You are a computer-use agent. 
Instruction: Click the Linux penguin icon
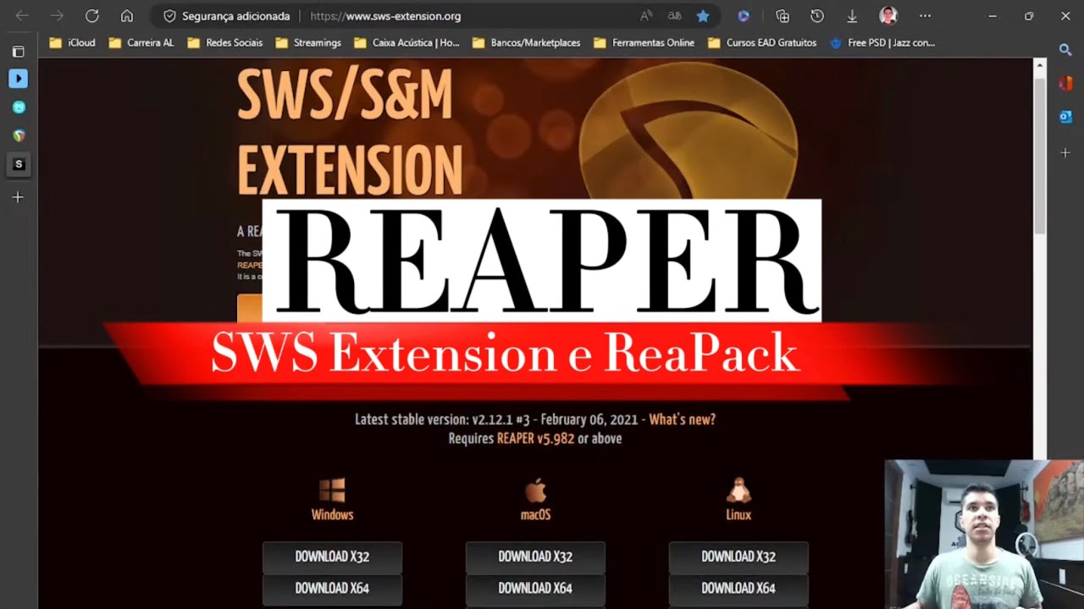pyautogui.click(x=738, y=491)
